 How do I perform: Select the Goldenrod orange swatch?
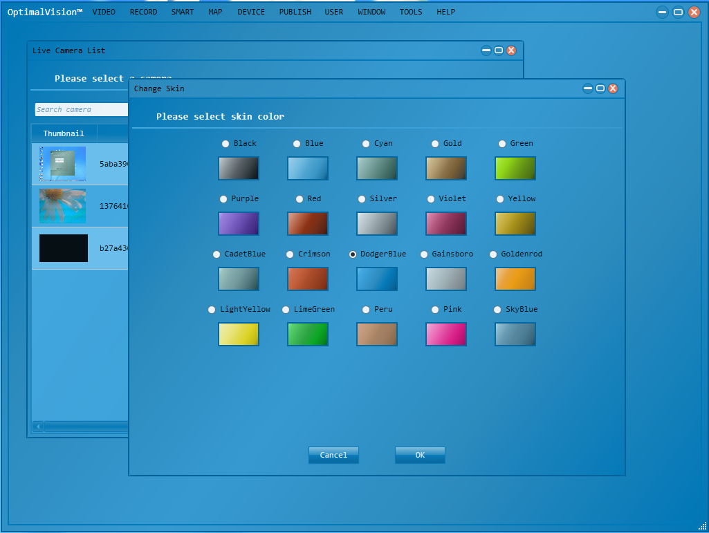tap(515, 279)
